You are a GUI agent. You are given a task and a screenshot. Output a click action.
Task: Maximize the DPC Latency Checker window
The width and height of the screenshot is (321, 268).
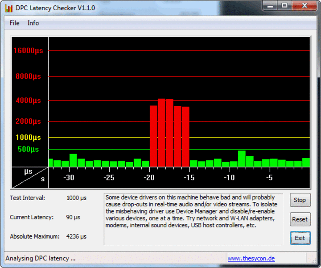tap(284, 6)
